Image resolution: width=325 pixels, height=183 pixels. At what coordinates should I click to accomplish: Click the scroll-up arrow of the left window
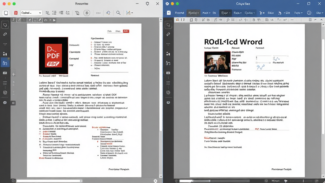click(161, 19)
